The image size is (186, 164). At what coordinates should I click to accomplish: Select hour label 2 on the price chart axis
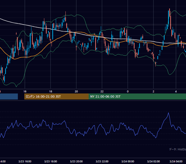click(153, 92)
